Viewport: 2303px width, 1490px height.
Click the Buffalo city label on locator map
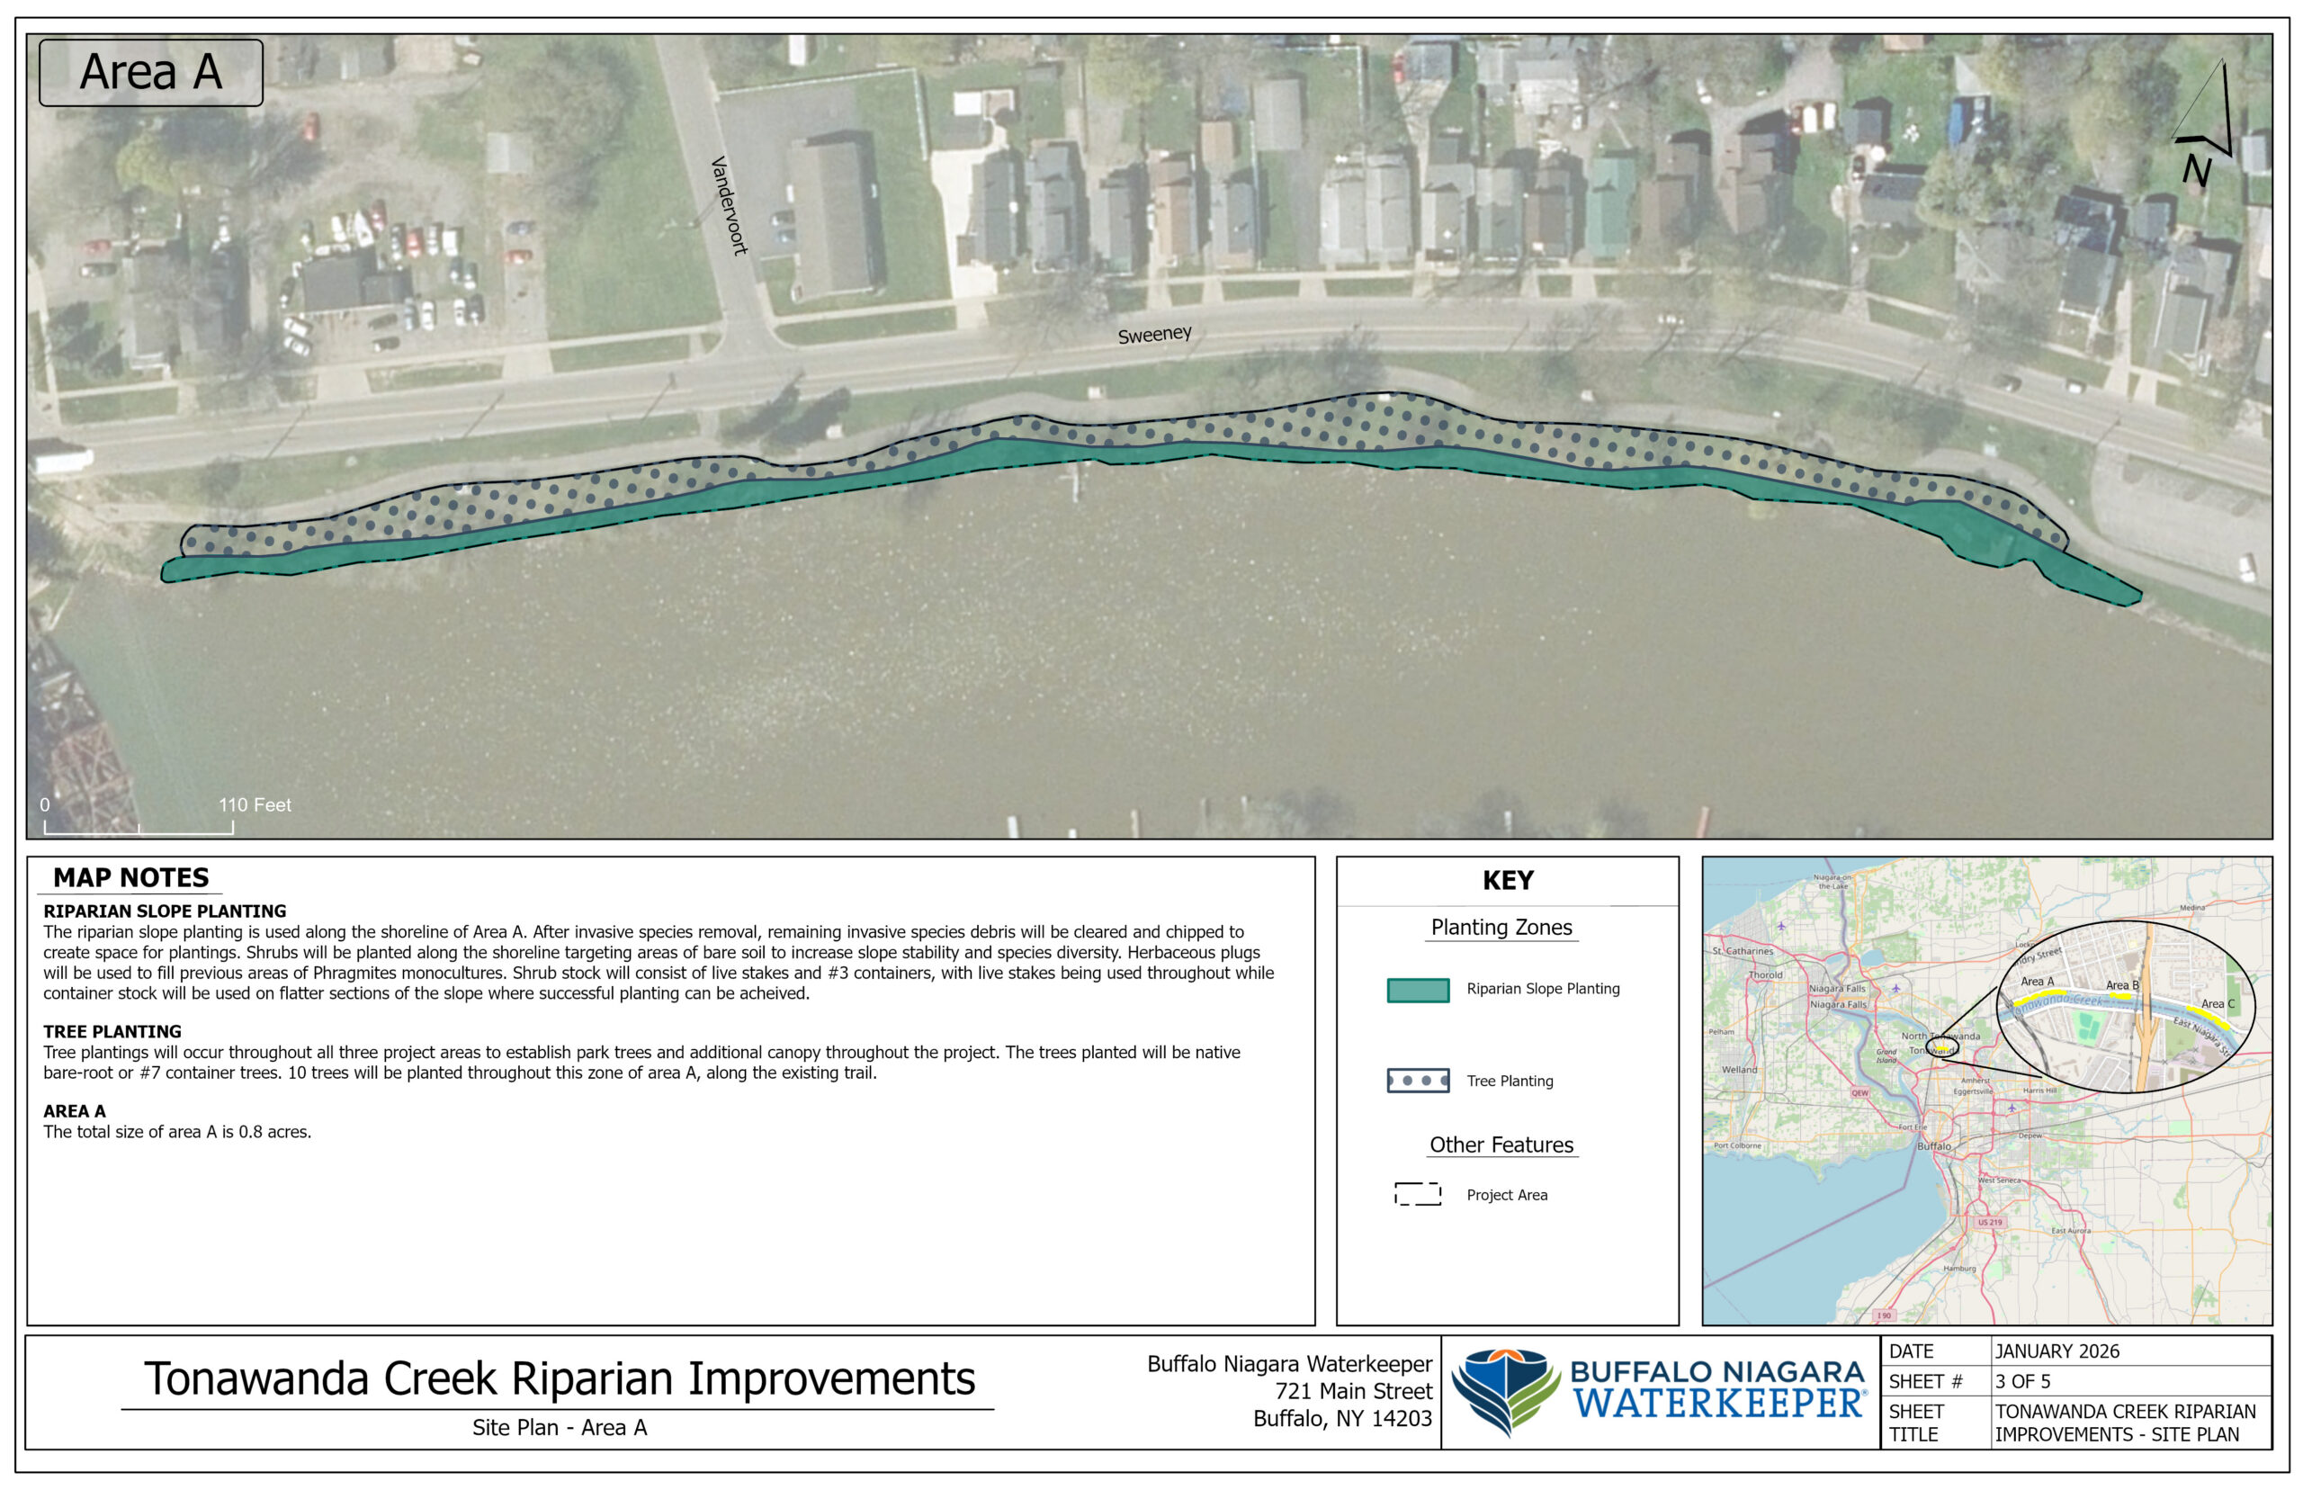(x=1933, y=1145)
